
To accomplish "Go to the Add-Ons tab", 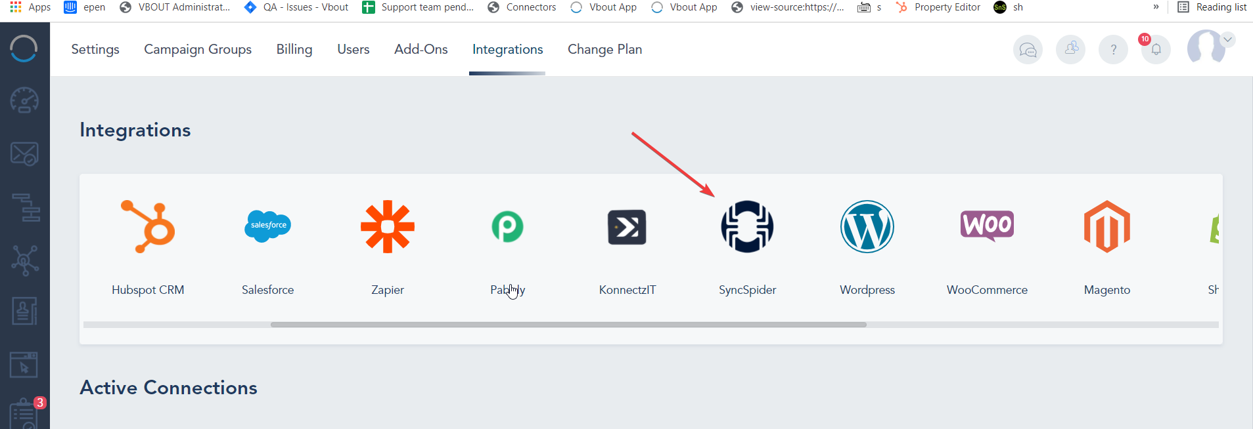I will pos(421,49).
